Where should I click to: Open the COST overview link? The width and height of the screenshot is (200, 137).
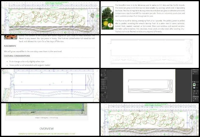73,134
